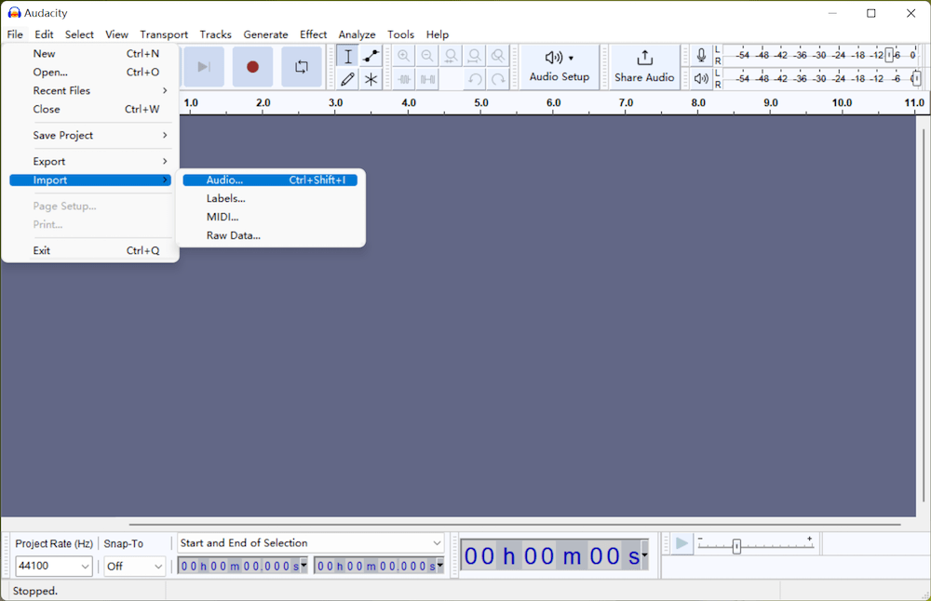Choose New from the File menu

point(90,53)
